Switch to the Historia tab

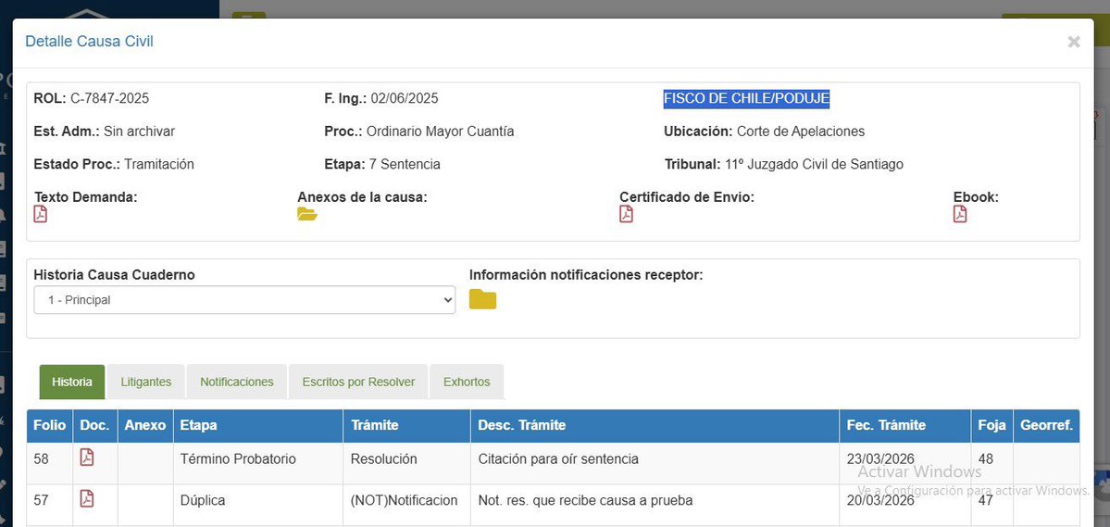72,382
